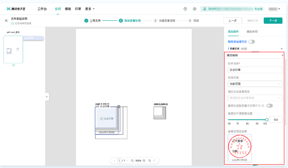288x168 pixels.
Task: Collapse the 属性编辑 panel with double chevron
Action: (282, 55)
